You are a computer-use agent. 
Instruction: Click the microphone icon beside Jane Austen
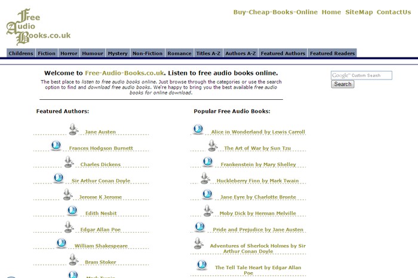[73, 129]
